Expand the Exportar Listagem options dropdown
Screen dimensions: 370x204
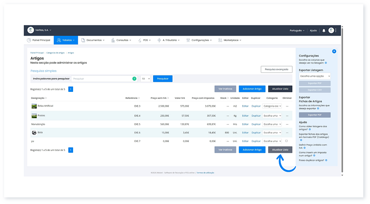click(x=314, y=76)
